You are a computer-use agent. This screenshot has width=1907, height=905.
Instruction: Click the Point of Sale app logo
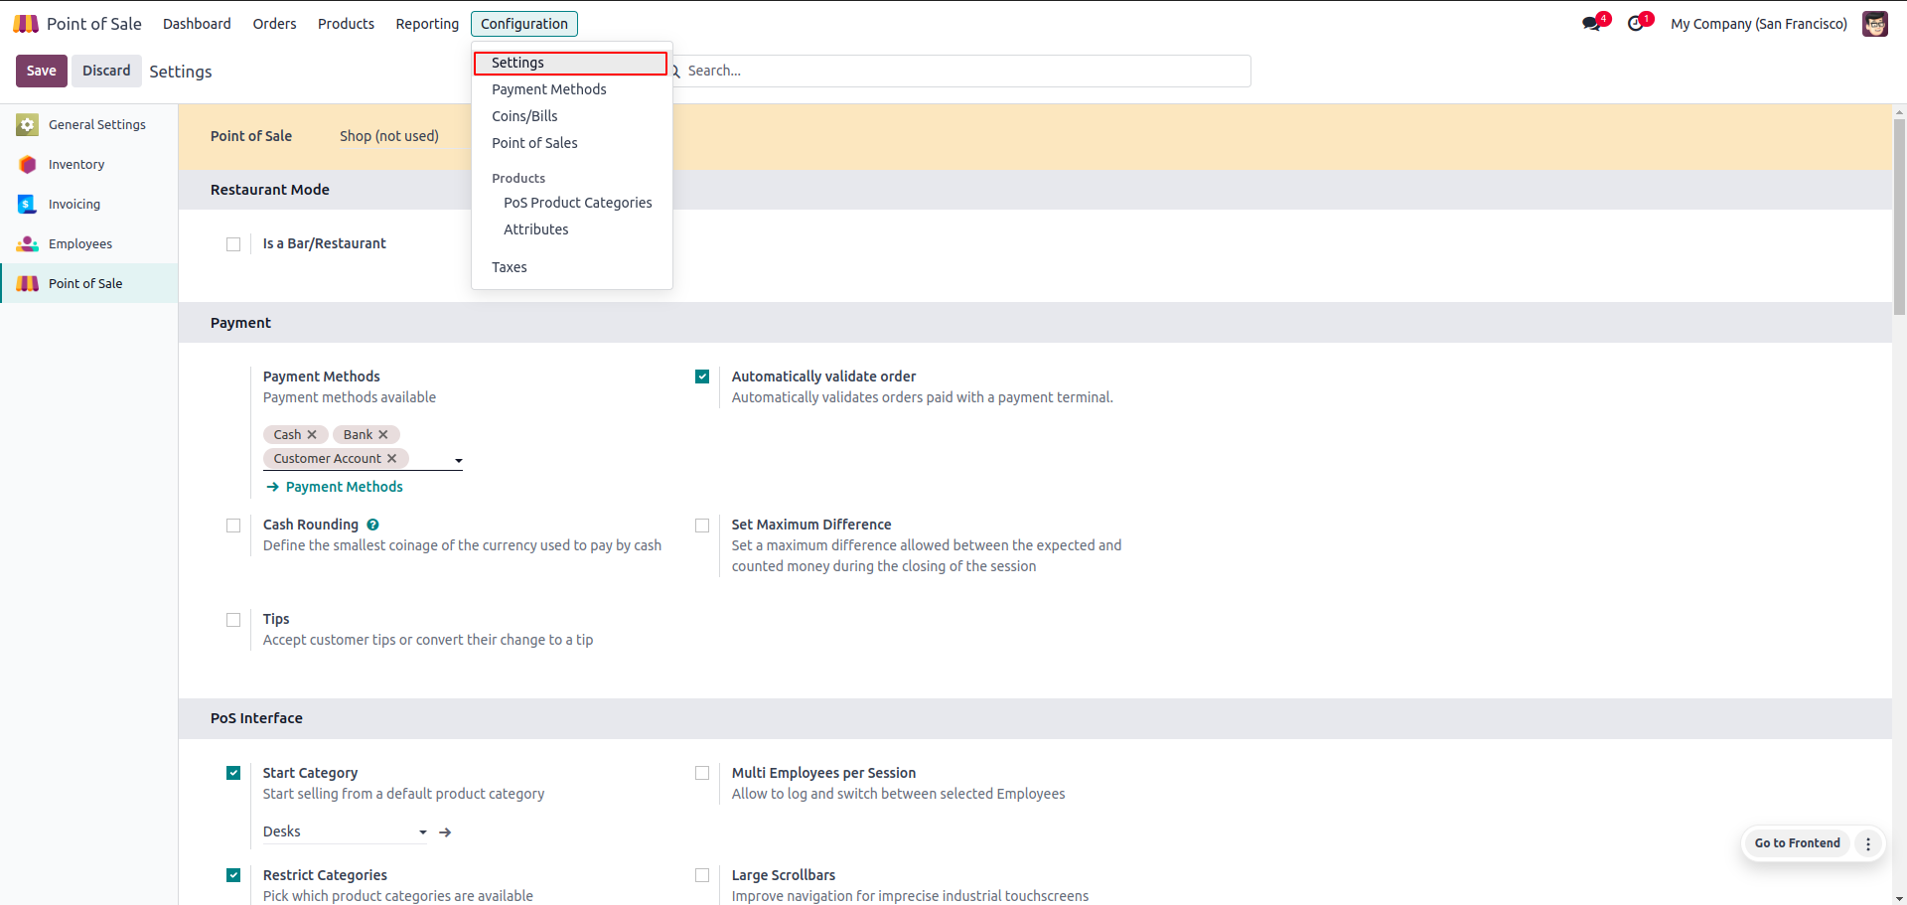pyautogui.click(x=26, y=24)
